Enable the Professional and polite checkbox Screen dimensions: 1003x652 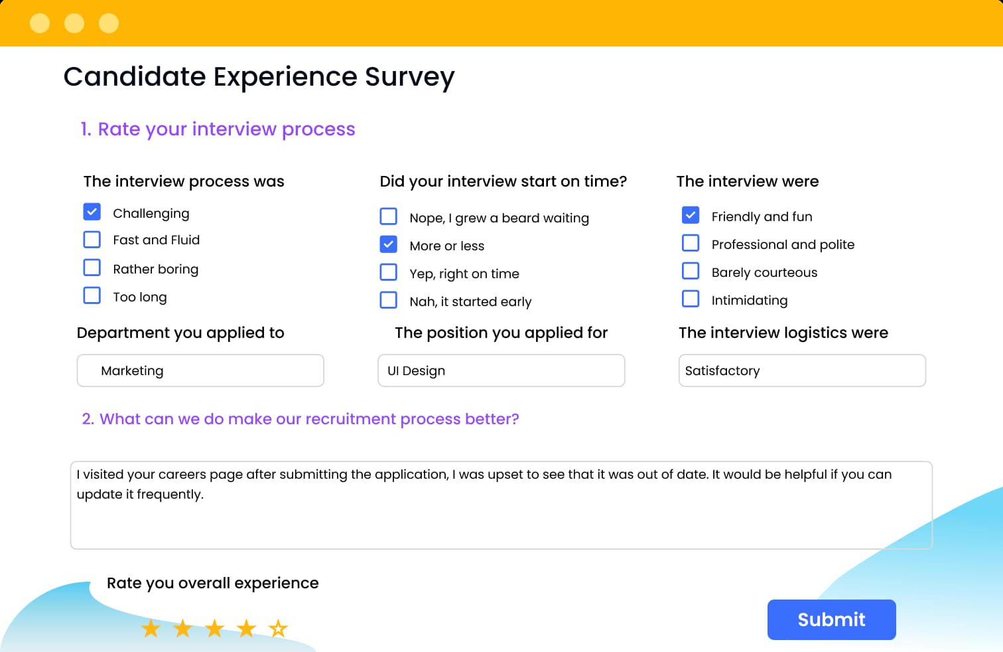click(691, 244)
